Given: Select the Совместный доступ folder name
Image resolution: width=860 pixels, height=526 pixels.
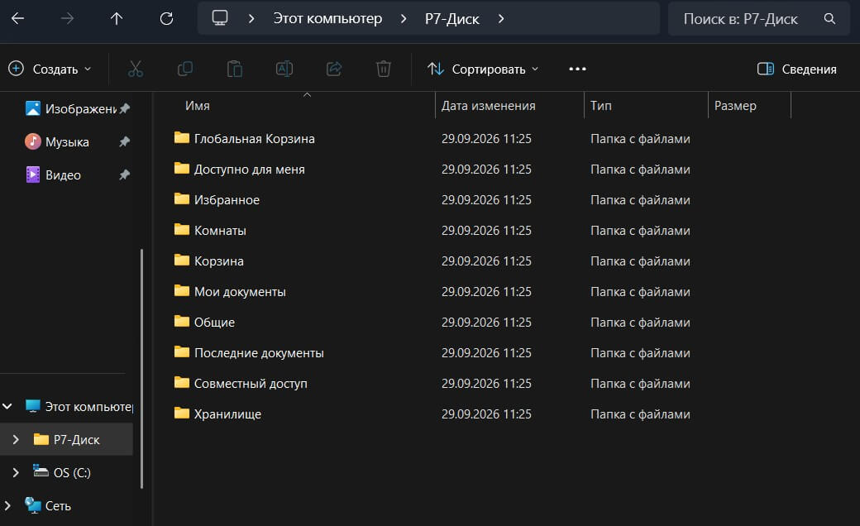Looking at the screenshot, I should point(251,384).
